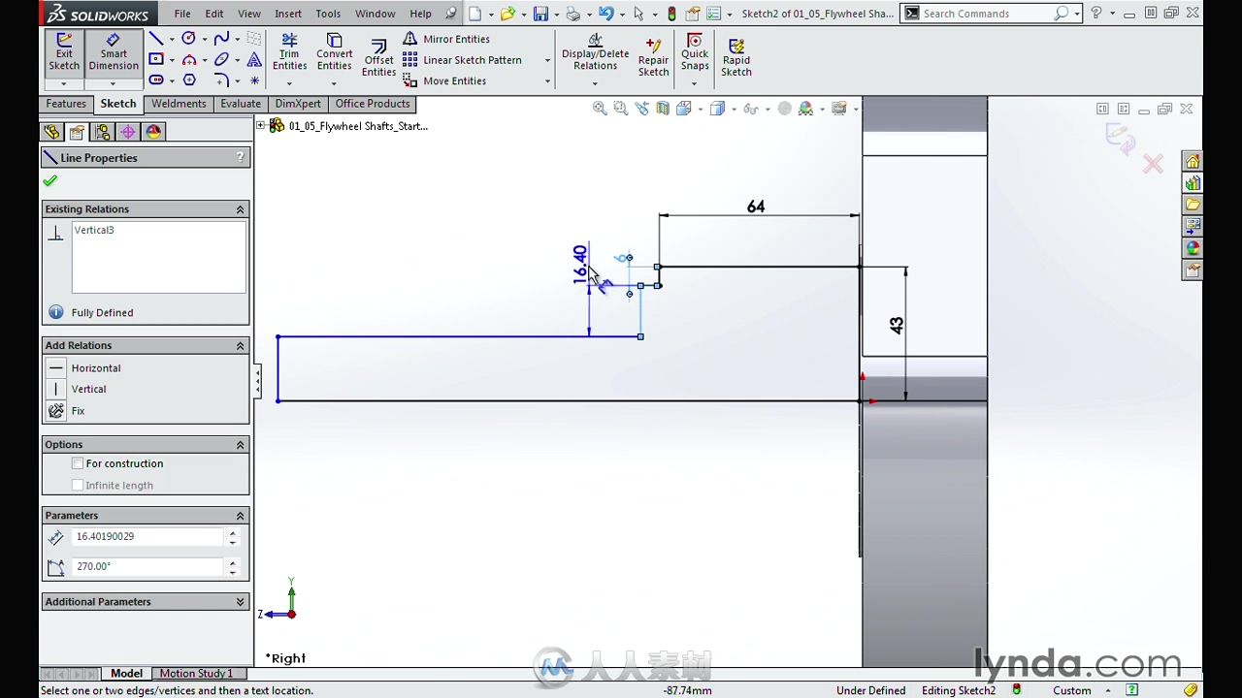
Task: Expand 01_05_Flywheel Shafts tree node
Action: coord(260,125)
